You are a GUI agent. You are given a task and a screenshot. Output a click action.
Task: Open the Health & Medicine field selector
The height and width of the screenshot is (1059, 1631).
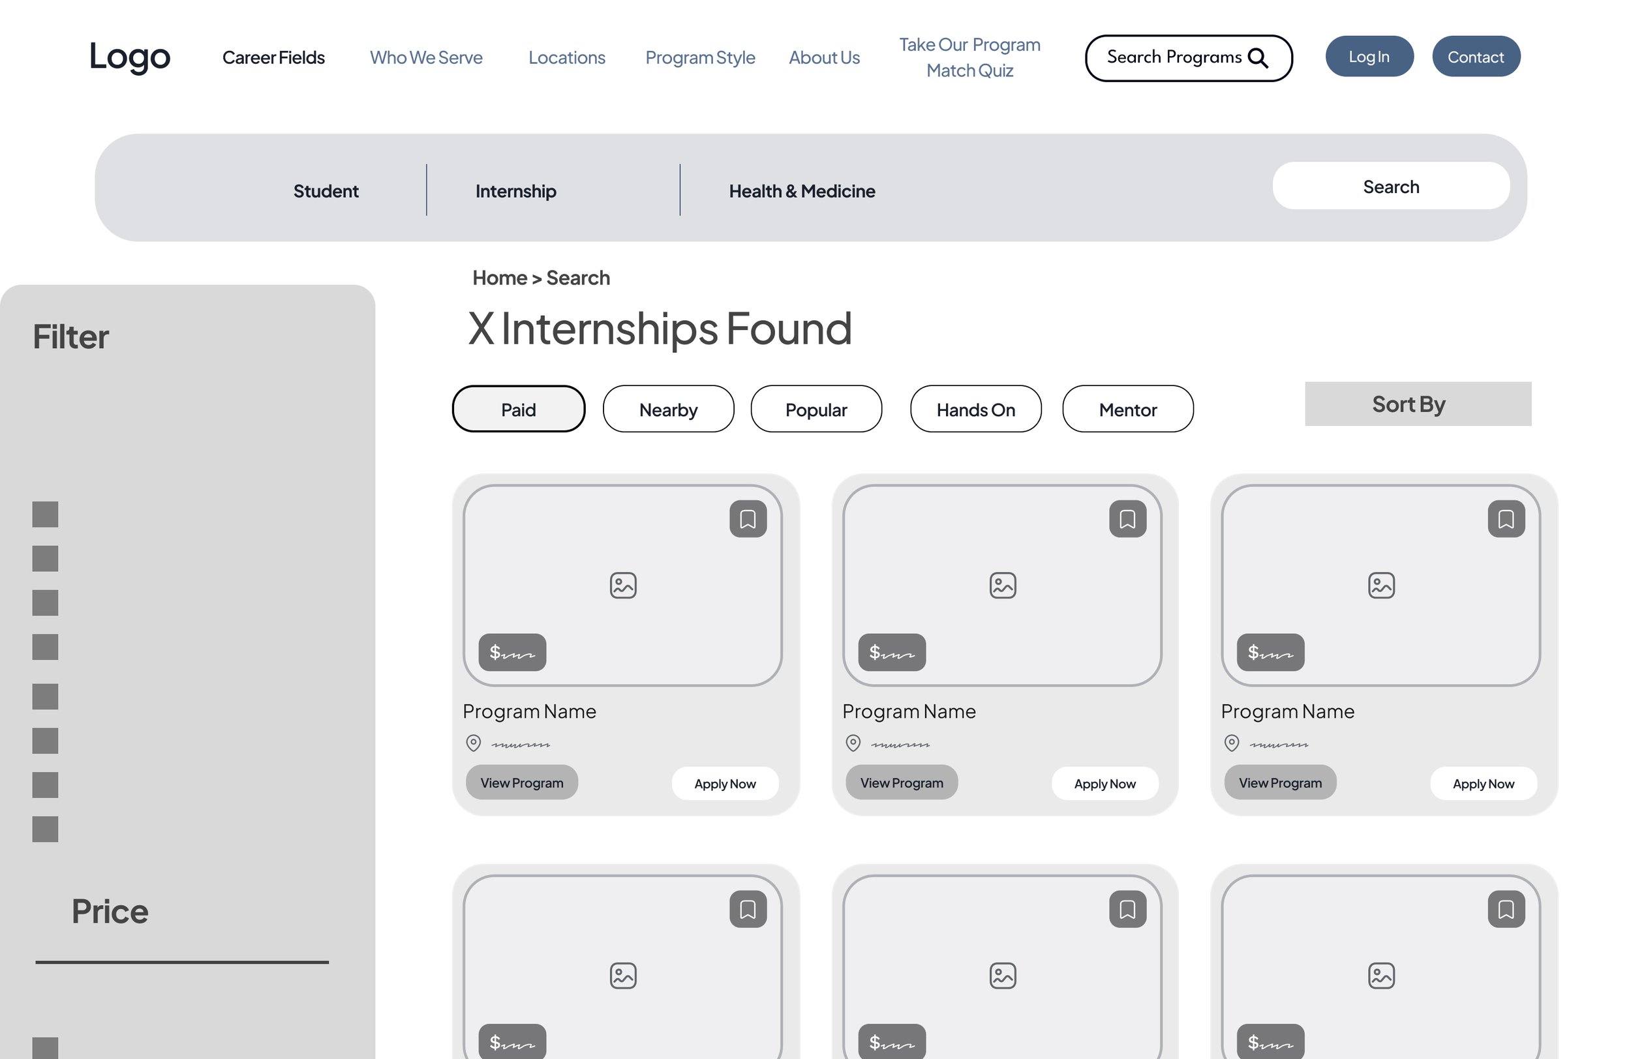(802, 191)
